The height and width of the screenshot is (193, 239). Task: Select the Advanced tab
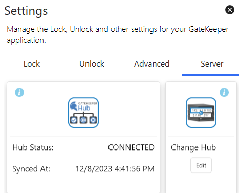pos(152,64)
